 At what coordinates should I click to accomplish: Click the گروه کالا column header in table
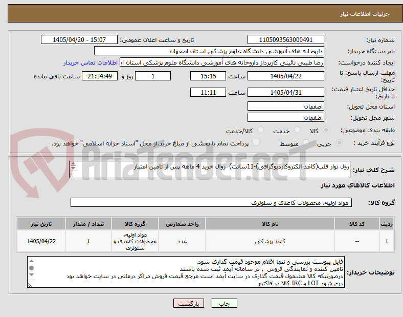pos(135,224)
